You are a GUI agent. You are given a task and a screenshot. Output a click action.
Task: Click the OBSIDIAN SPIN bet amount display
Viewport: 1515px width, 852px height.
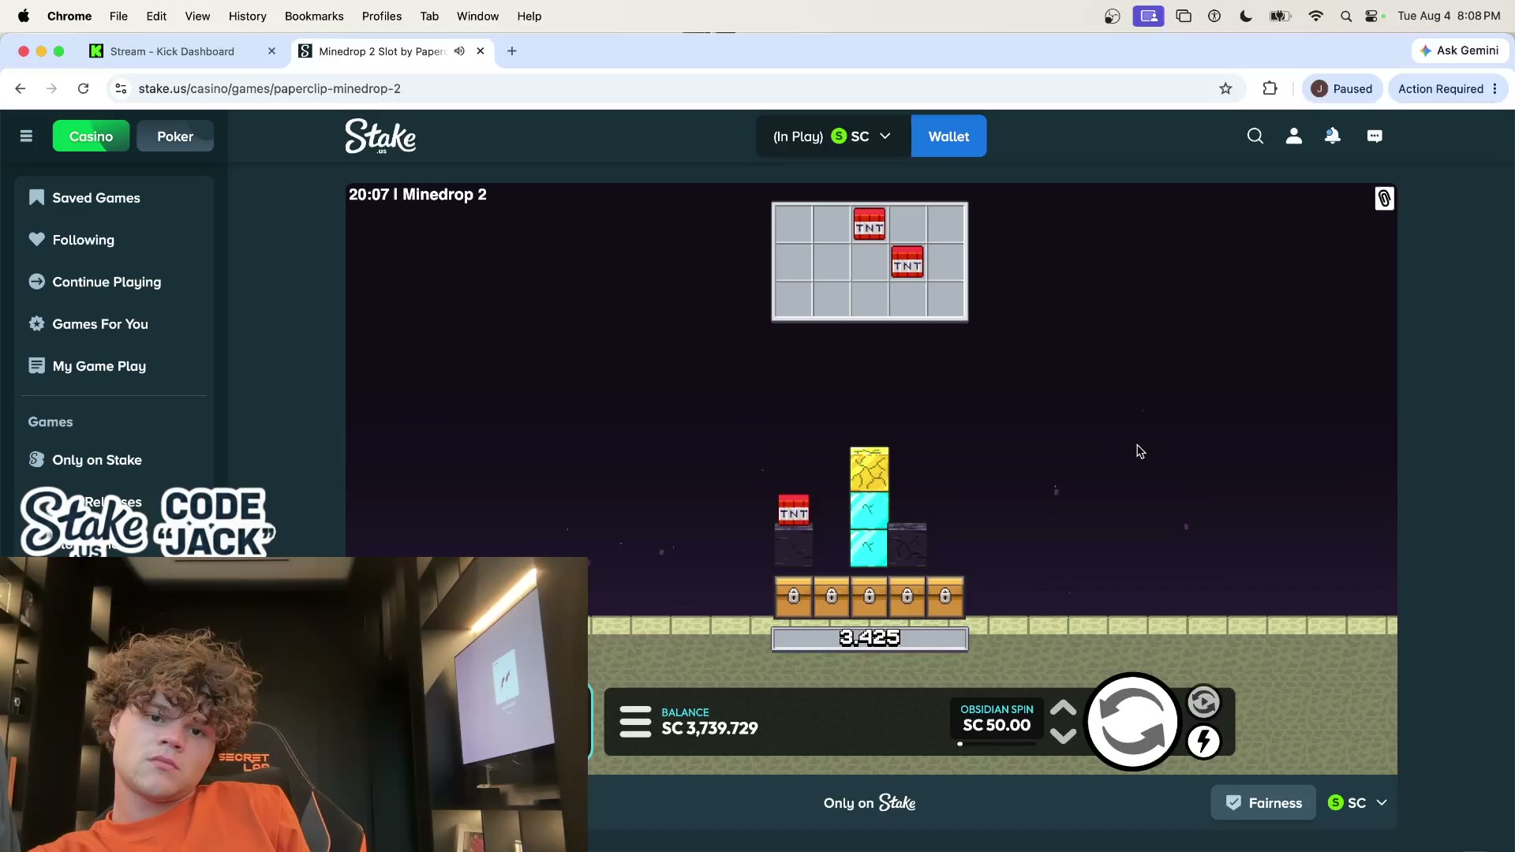click(997, 719)
